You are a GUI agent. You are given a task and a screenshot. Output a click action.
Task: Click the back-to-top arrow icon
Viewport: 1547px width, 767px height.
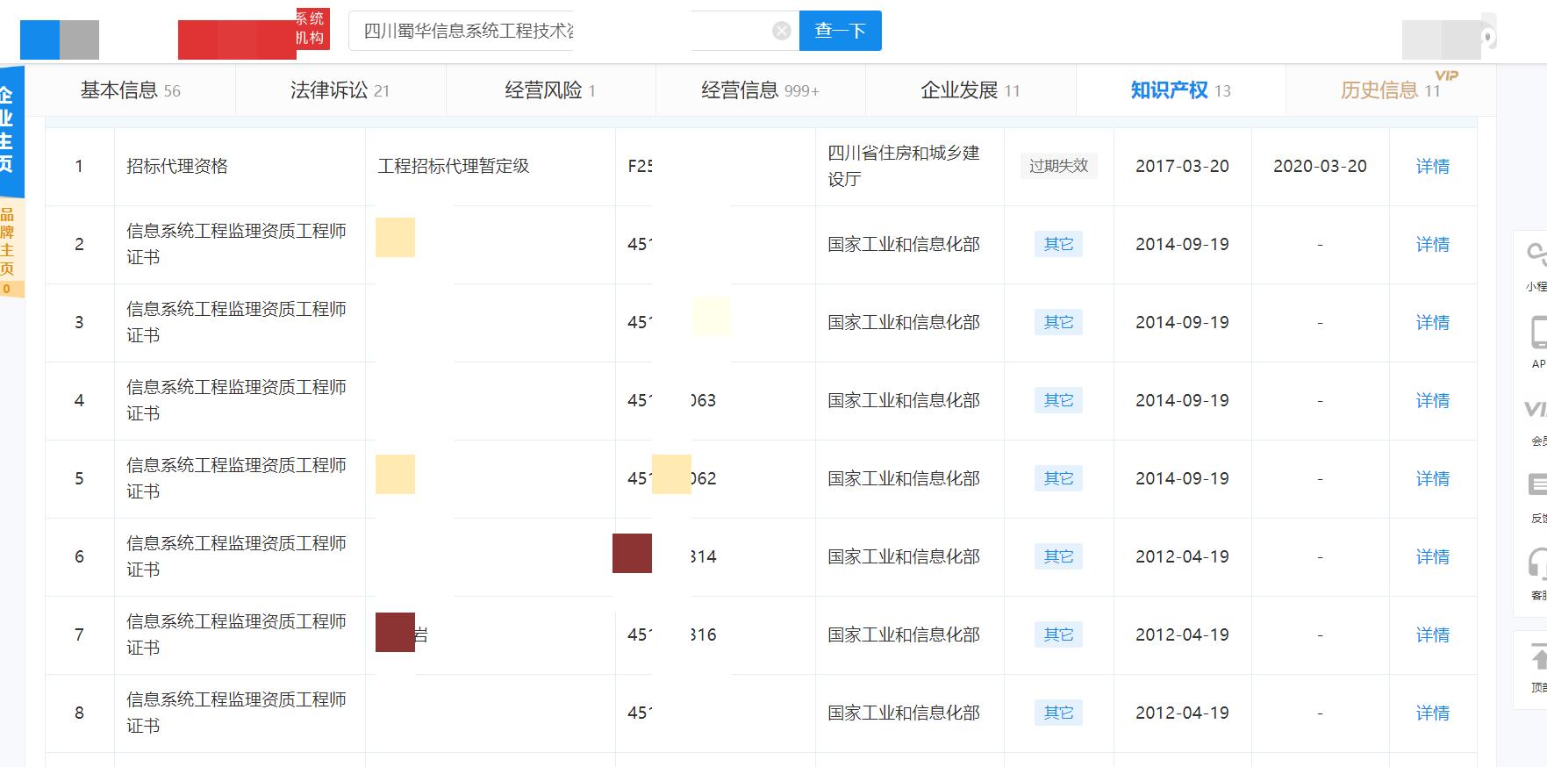click(1538, 656)
